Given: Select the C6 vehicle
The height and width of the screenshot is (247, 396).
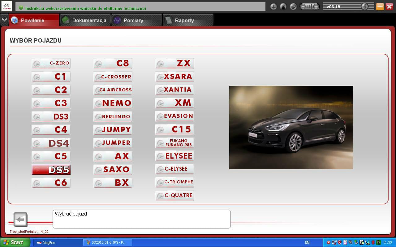Looking at the screenshot, I should point(51,183).
